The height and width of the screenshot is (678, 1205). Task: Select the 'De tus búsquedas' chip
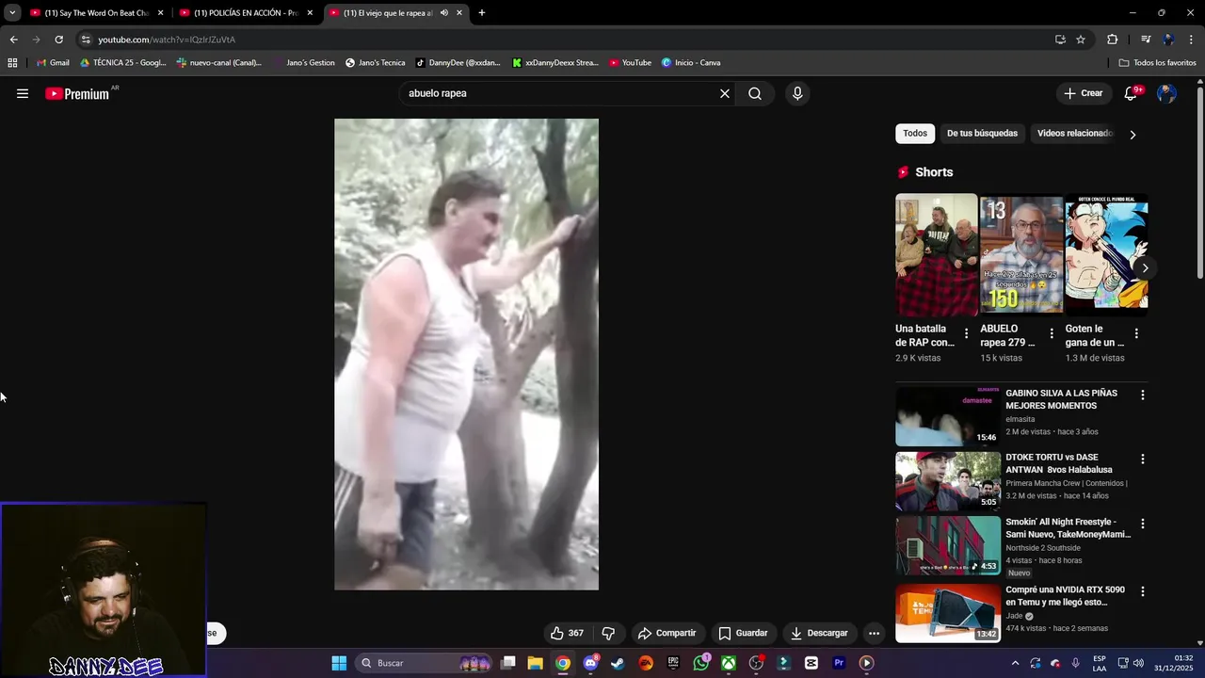(x=982, y=134)
